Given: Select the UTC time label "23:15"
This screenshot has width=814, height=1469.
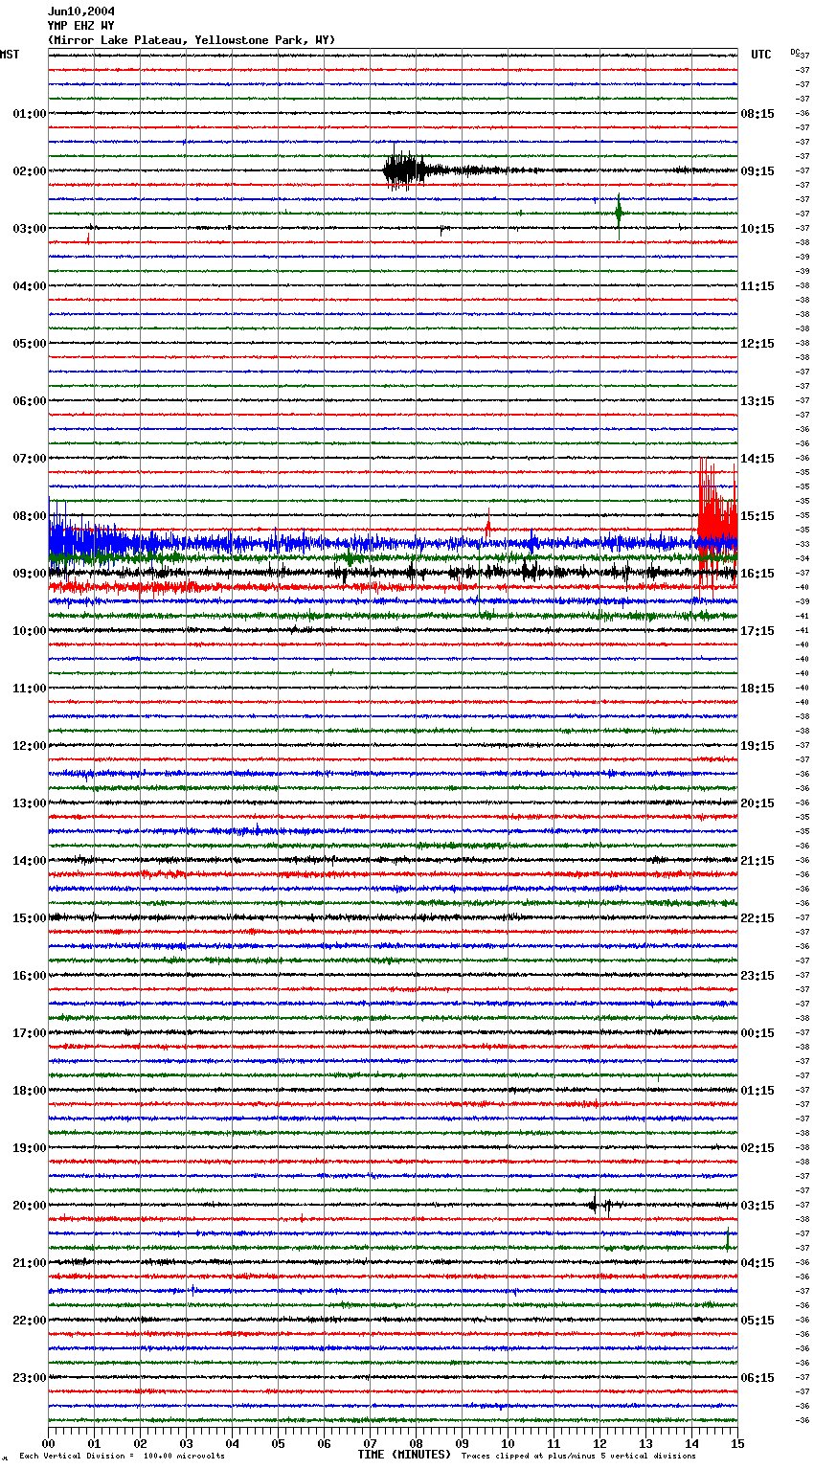Looking at the screenshot, I should (757, 976).
